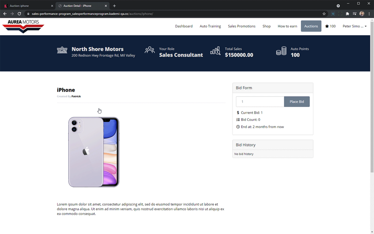Close the Auction Detail - iPhone tab

click(x=106, y=6)
